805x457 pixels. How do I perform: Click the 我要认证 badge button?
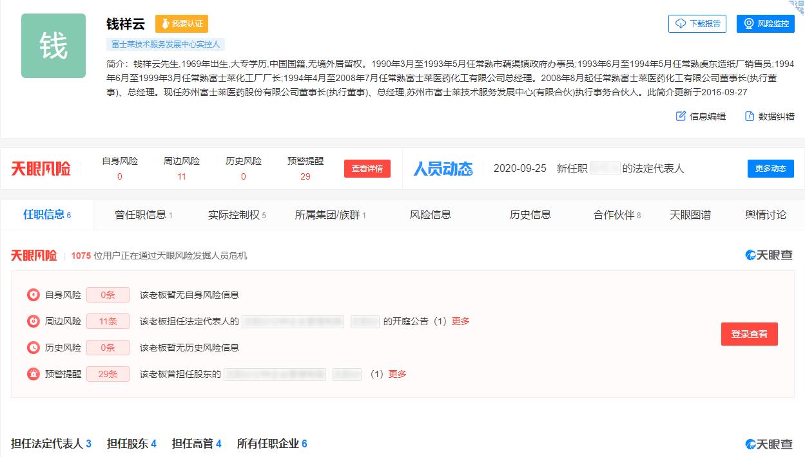[182, 24]
